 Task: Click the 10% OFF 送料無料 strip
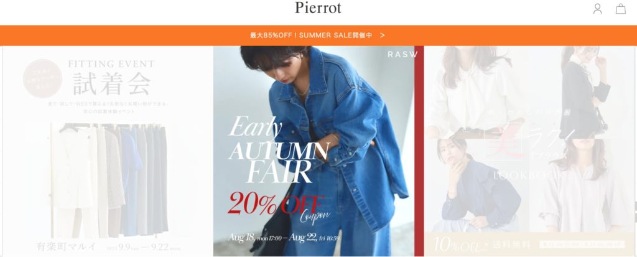click(x=529, y=244)
